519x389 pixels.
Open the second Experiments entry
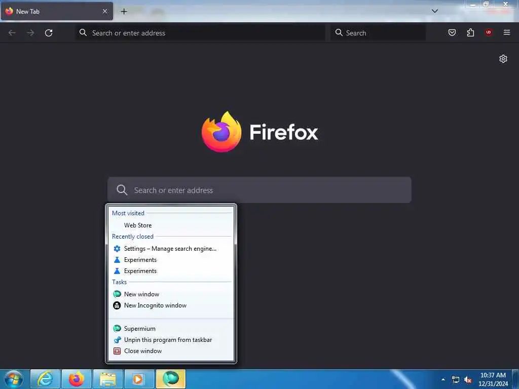(171, 271)
